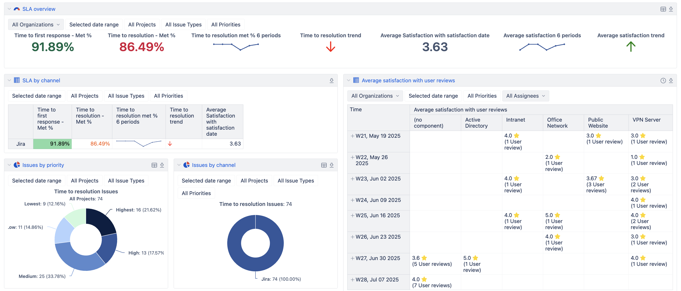
Task: Click export icon in SLA overview header
Action: click(671, 9)
